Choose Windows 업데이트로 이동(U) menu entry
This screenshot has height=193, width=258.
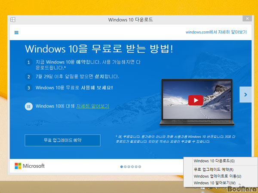221,176
